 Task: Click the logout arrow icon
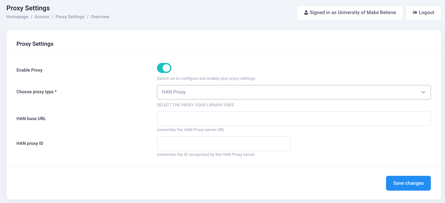click(x=415, y=12)
